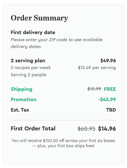The height and width of the screenshot is (168, 127).
Task: Click the green Shipping label
Action: pyautogui.click(x=21, y=89)
